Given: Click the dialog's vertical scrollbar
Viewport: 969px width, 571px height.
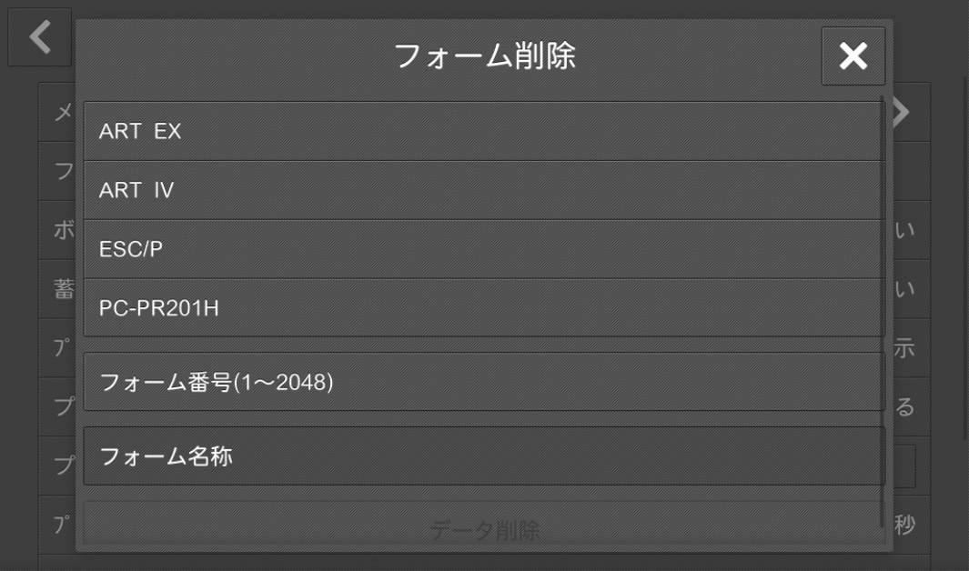Looking at the screenshot, I should (x=882, y=312).
